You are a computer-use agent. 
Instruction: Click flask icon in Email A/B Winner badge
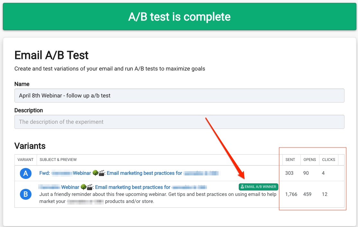(x=242, y=187)
